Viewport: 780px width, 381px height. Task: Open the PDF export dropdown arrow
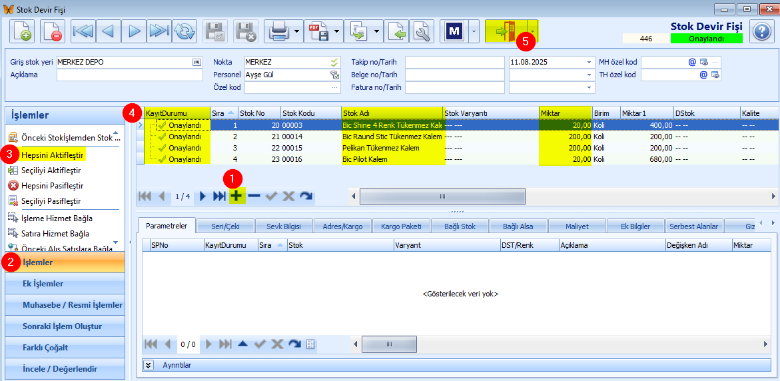337,31
